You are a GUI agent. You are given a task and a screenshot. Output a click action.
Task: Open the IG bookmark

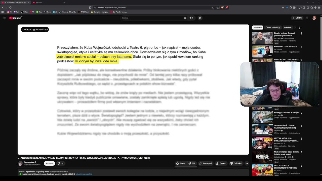coord(9,12)
